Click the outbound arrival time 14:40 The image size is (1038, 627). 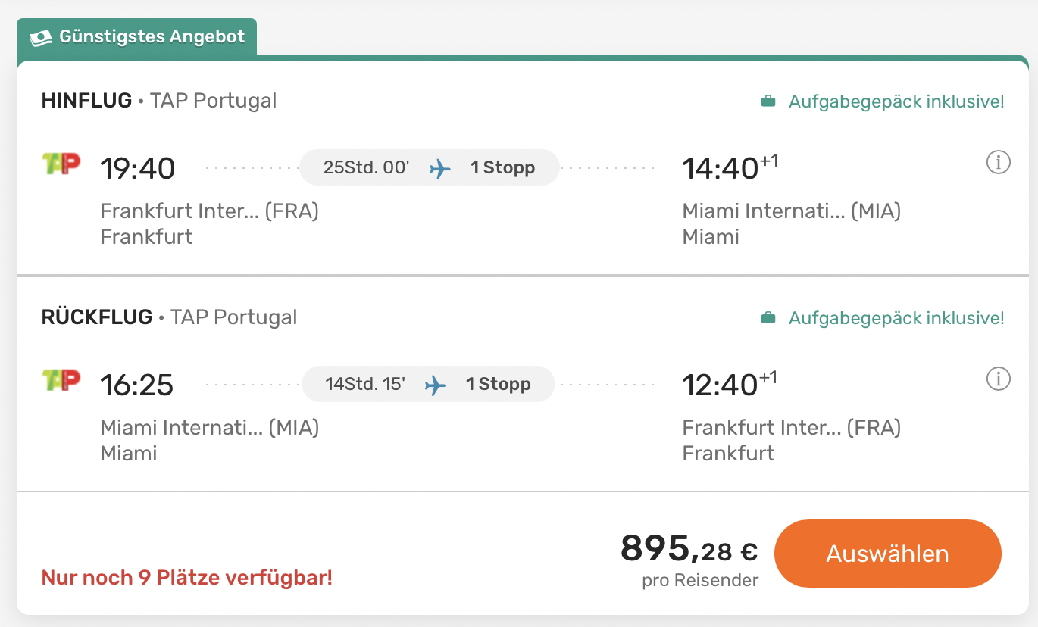720,168
